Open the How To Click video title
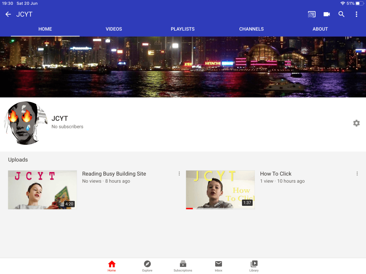The width and height of the screenshot is (366, 274). point(276,174)
